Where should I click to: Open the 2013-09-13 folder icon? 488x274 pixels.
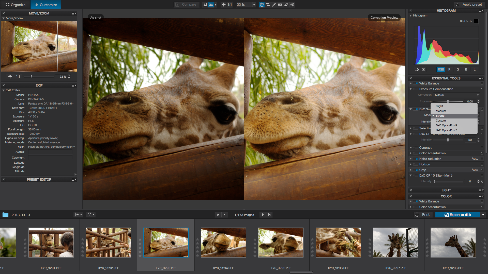[5, 215]
